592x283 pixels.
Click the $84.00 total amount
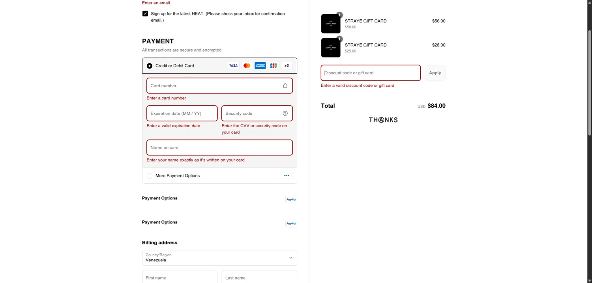(437, 106)
